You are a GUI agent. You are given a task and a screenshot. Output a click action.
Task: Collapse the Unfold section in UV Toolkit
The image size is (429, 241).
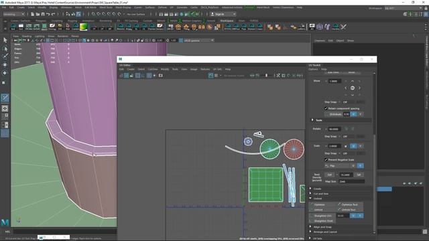pos(310,198)
